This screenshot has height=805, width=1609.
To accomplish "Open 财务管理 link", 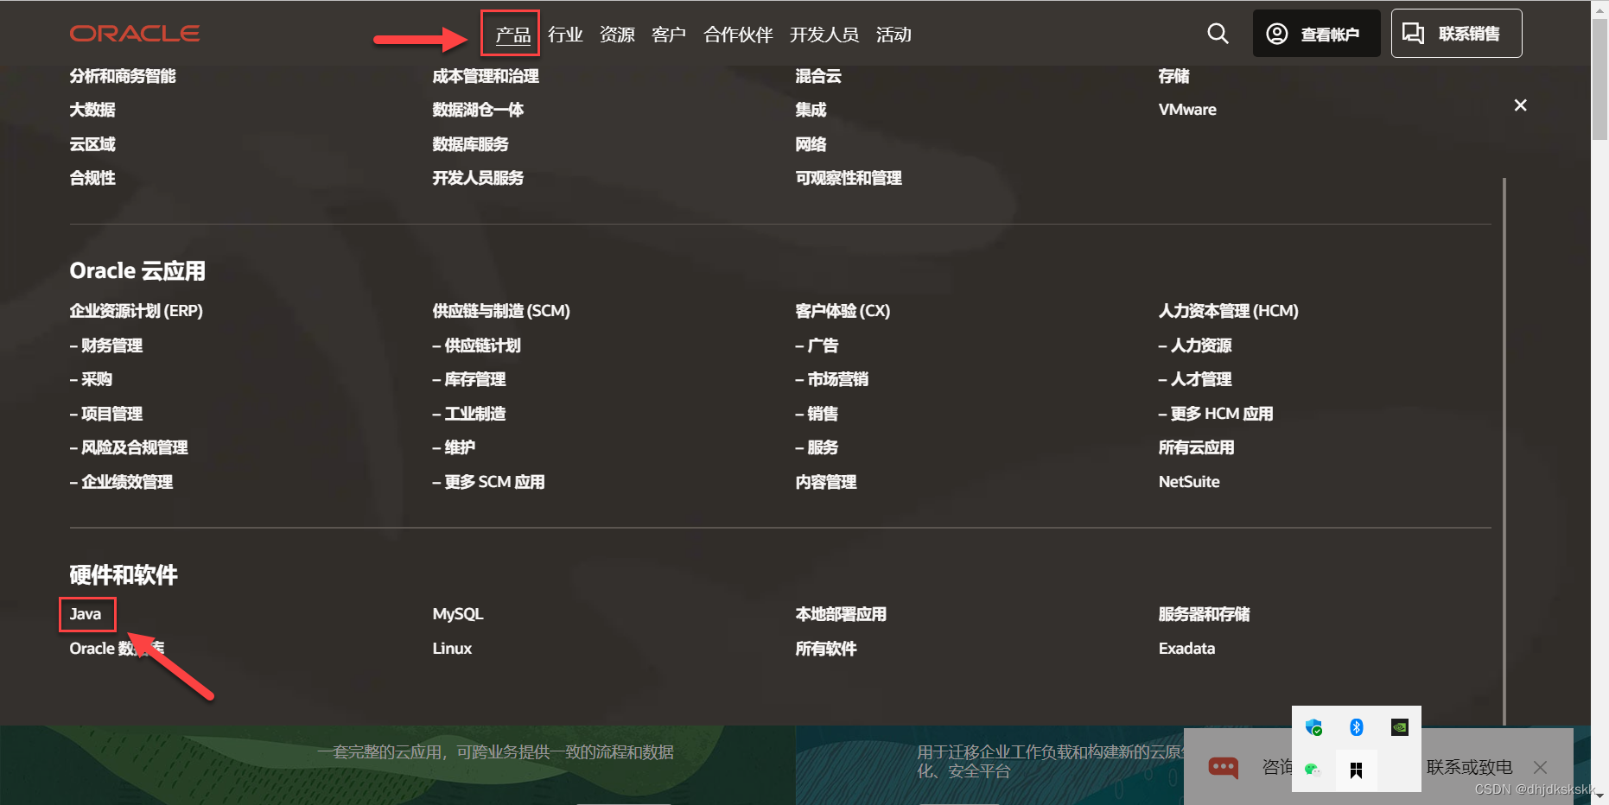I will tap(106, 345).
